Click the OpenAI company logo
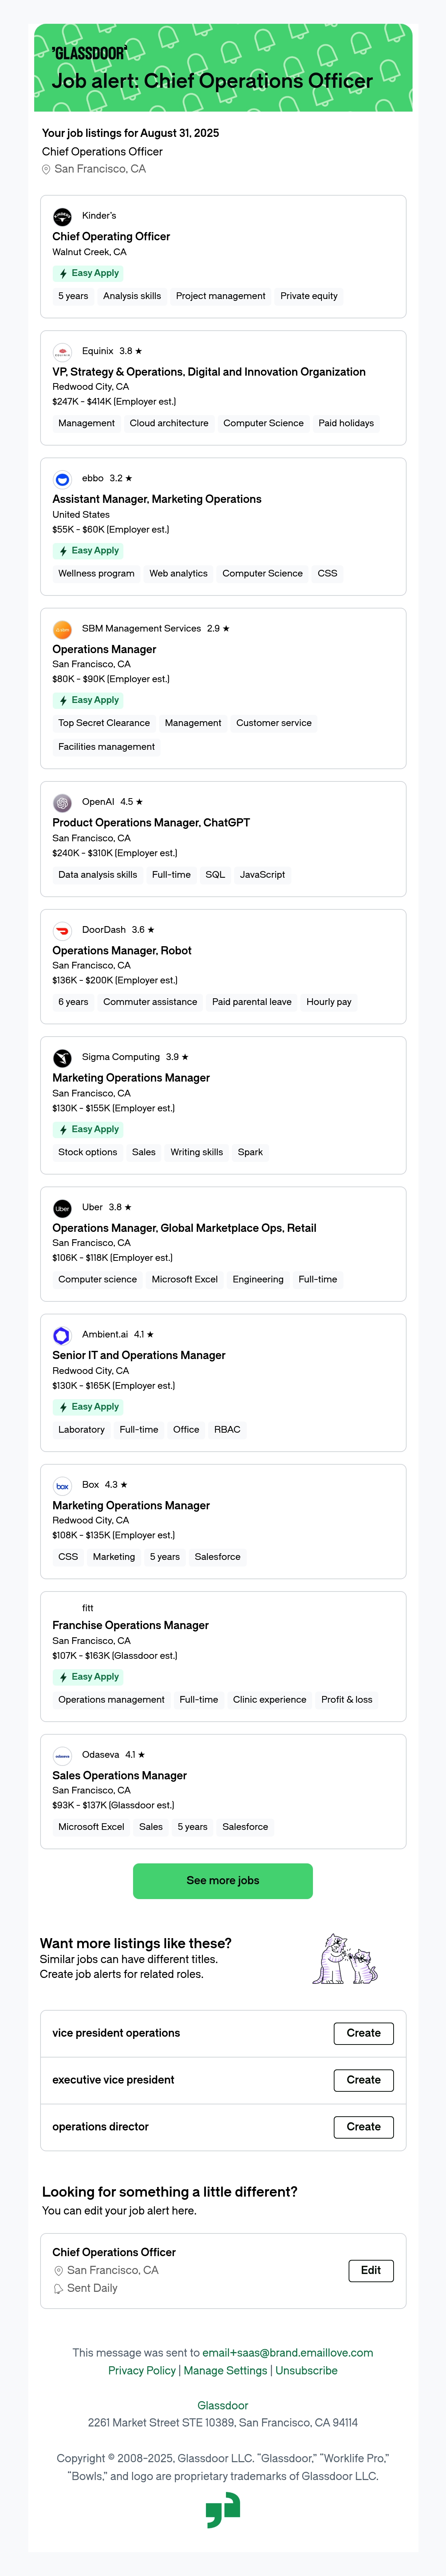The height and width of the screenshot is (2576, 446). [x=62, y=802]
